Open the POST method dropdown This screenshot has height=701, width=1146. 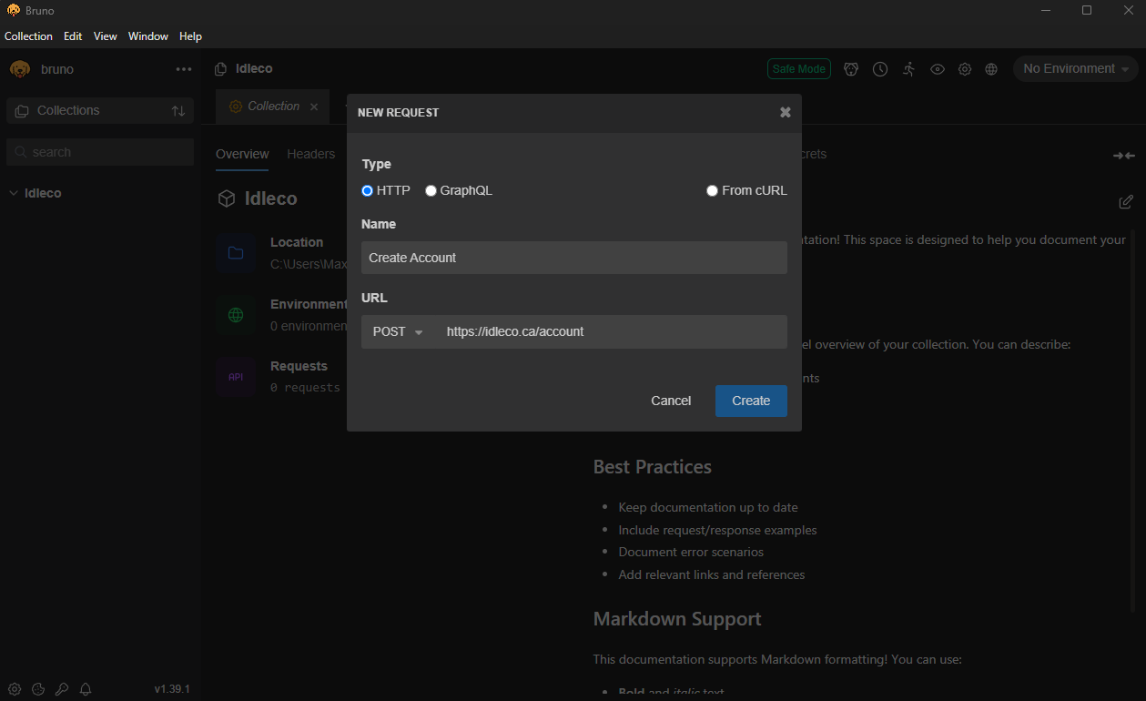point(399,332)
